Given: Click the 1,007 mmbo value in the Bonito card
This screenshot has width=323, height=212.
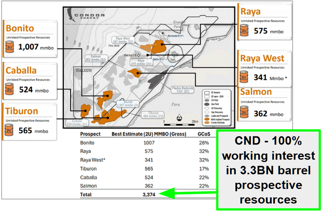Looking at the screenshot, I should [36, 47].
